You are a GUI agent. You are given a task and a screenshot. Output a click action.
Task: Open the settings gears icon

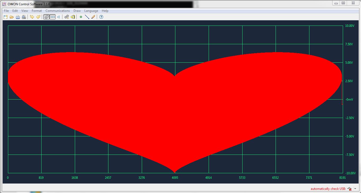tap(67, 17)
